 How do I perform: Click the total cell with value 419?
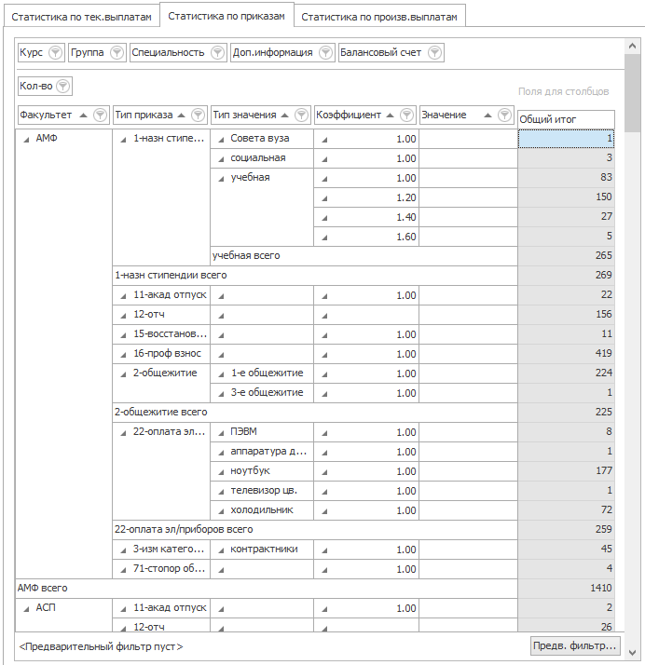566,353
